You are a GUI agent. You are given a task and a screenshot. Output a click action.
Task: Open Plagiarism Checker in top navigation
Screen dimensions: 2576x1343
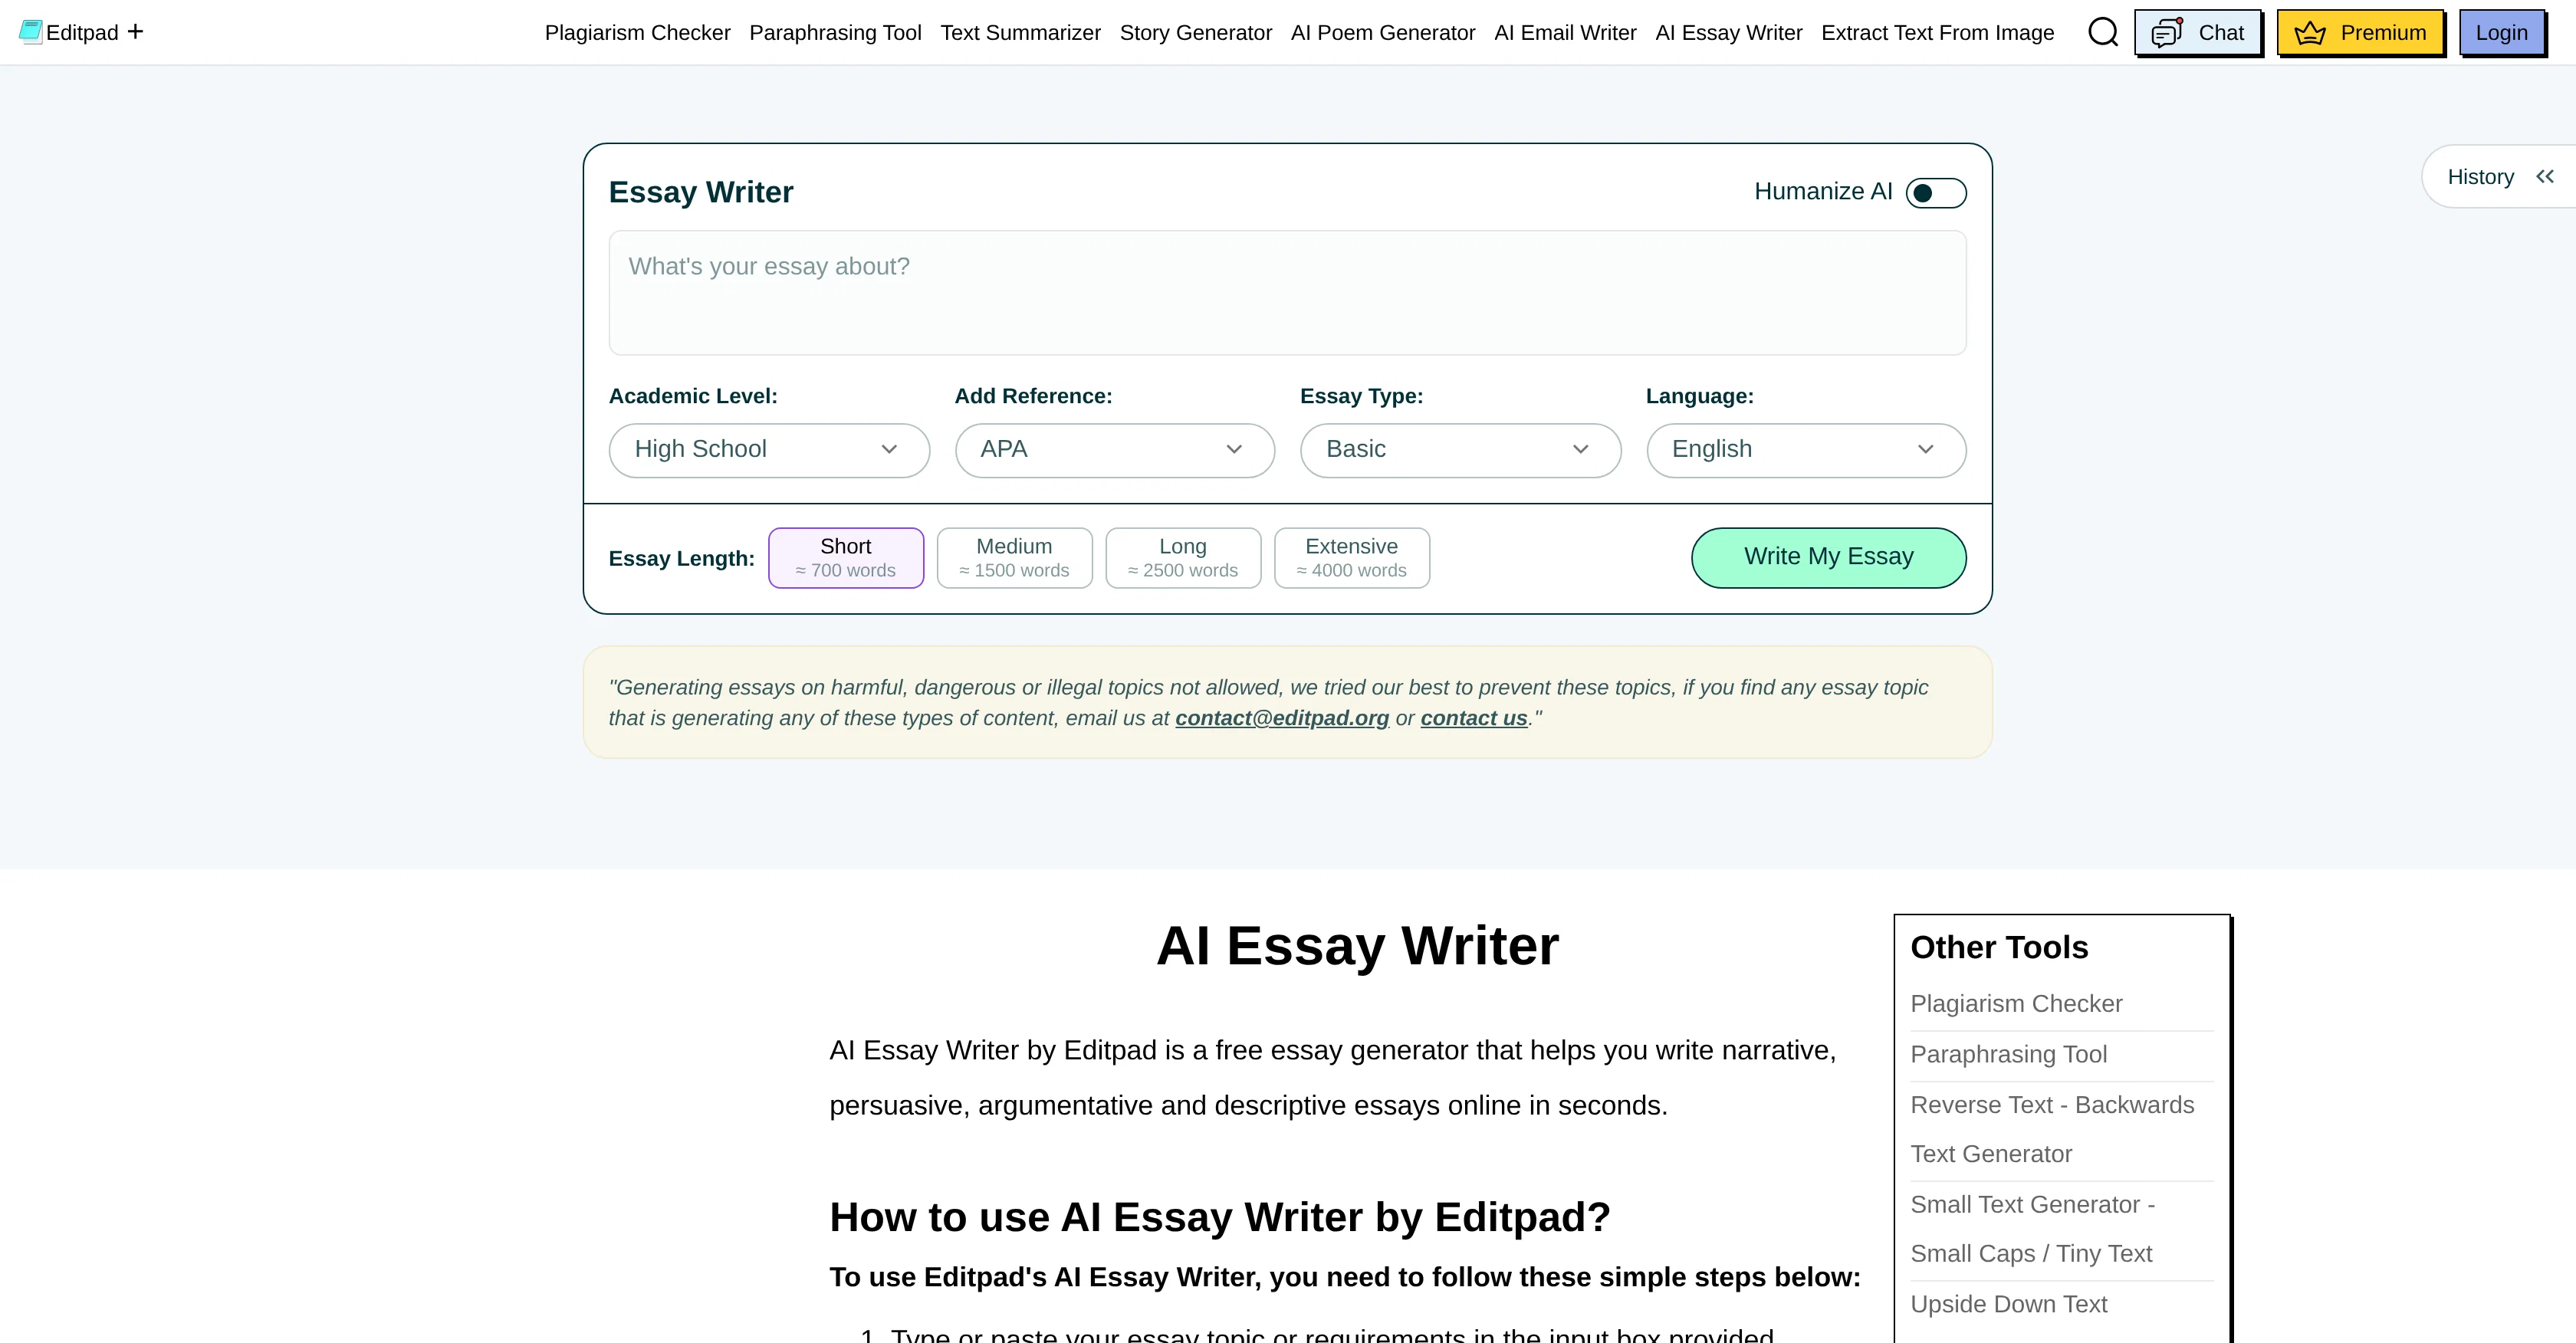[637, 32]
